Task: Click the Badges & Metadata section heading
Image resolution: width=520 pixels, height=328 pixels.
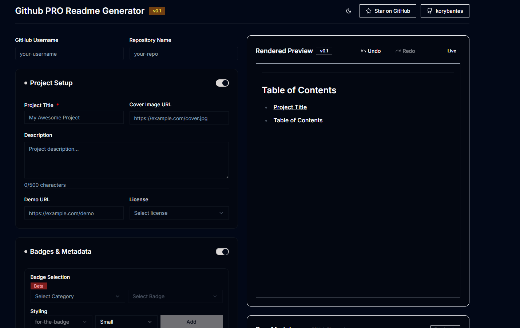Action: [x=61, y=252]
